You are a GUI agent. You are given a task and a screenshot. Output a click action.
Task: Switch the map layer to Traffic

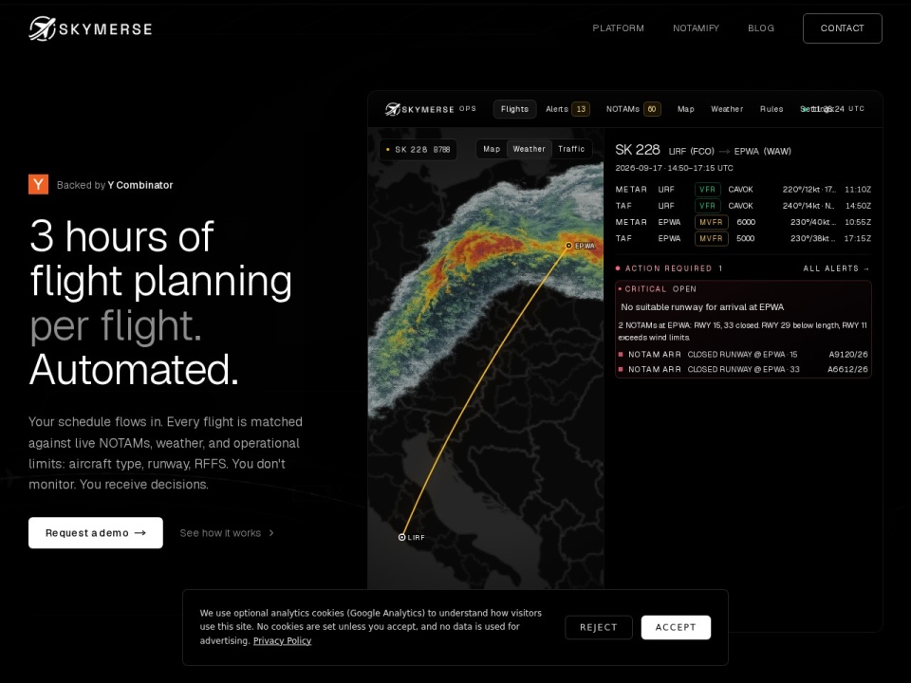571,149
